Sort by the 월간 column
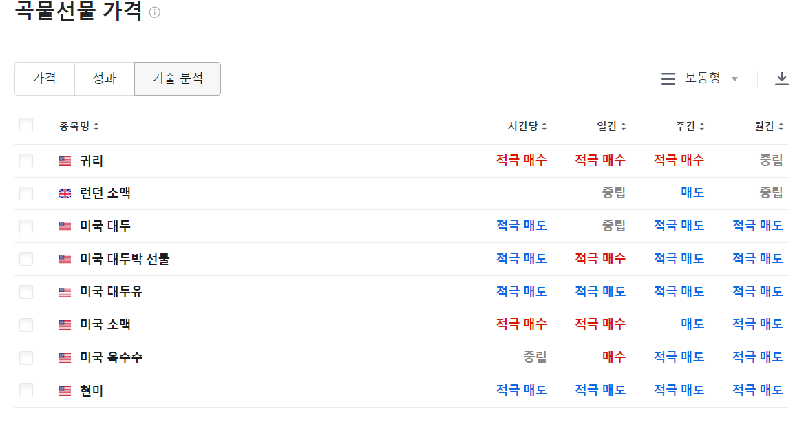 click(x=768, y=126)
